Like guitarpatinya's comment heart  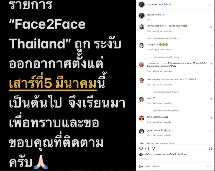click(x=211, y=131)
